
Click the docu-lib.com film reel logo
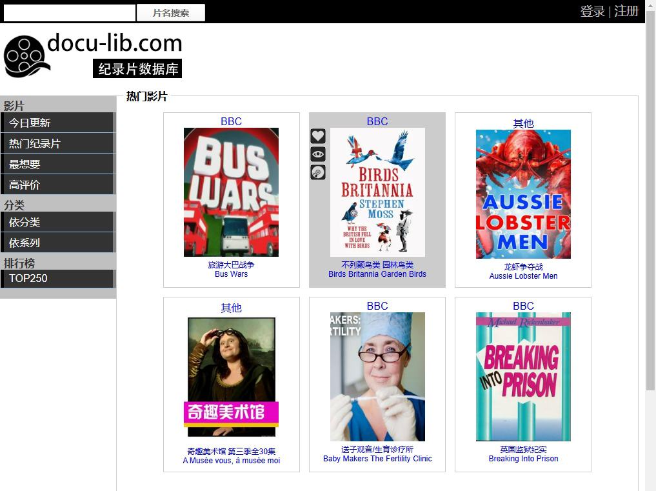tap(93, 55)
